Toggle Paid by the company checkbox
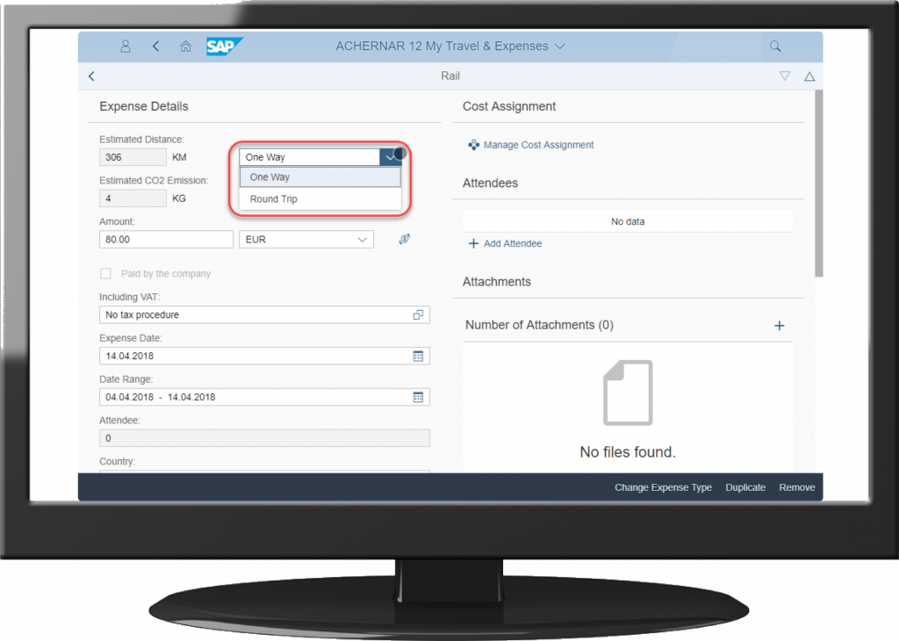The height and width of the screenshot is (641, 899). (106, 274)
